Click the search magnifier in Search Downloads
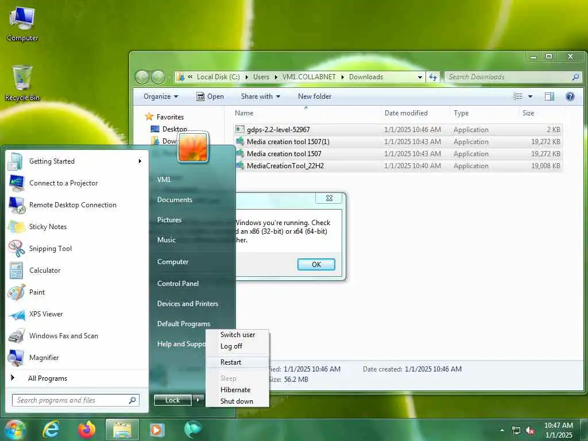This screenshot has width=588, height=441. click(575, 77)
